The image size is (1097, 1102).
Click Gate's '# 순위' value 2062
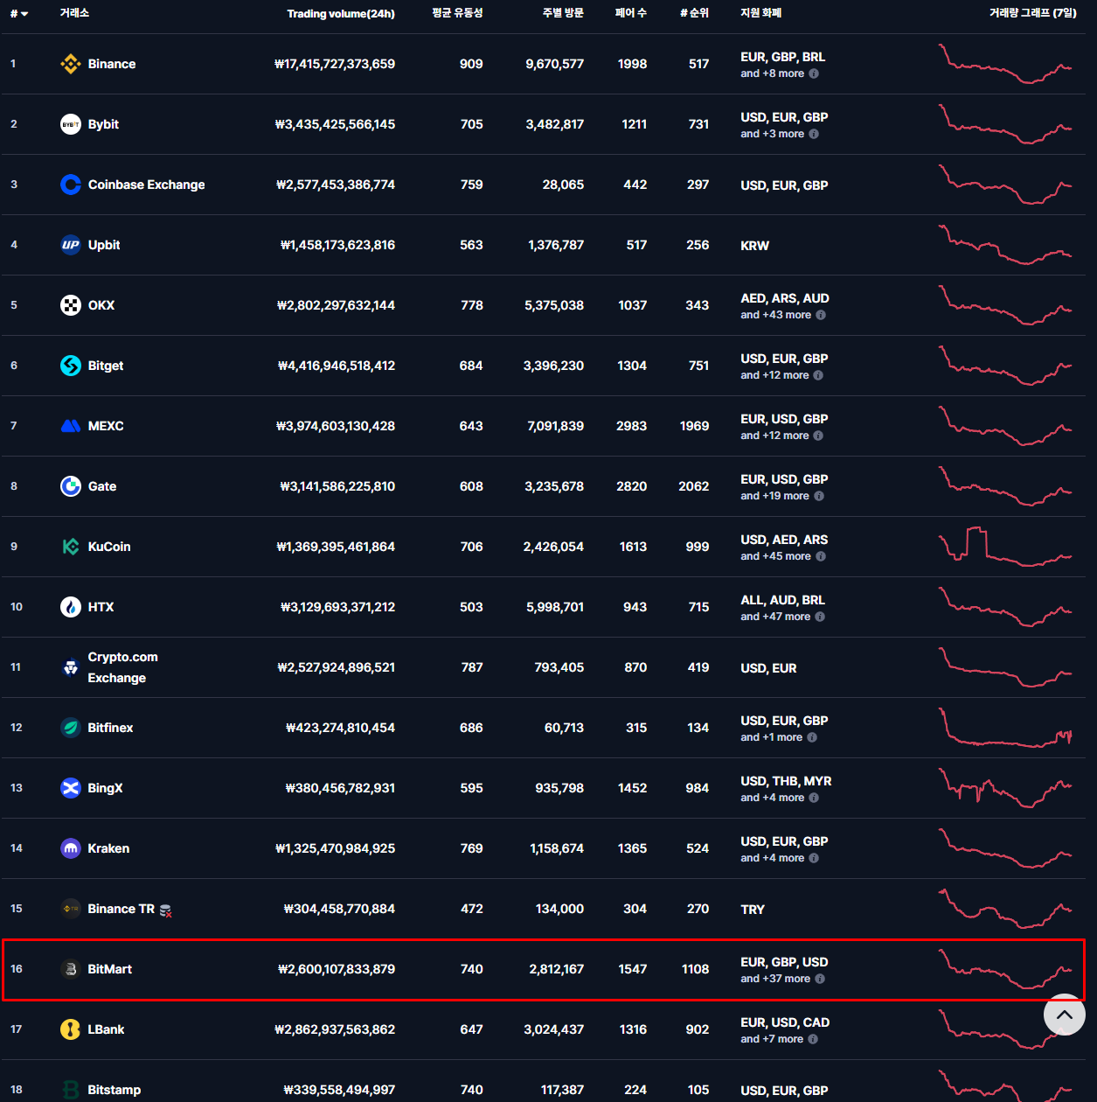[x=694, y=486]
